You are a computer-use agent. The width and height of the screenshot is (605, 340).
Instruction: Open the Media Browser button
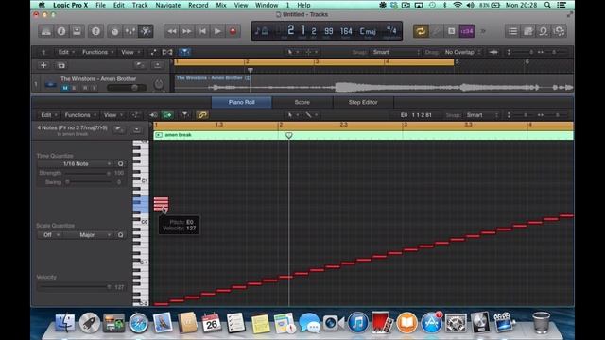[559, 31]
